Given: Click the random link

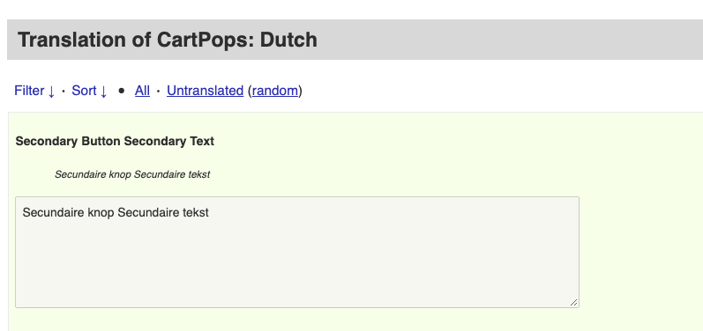Looking at the screenshot, I should click(x=275, y=91).
